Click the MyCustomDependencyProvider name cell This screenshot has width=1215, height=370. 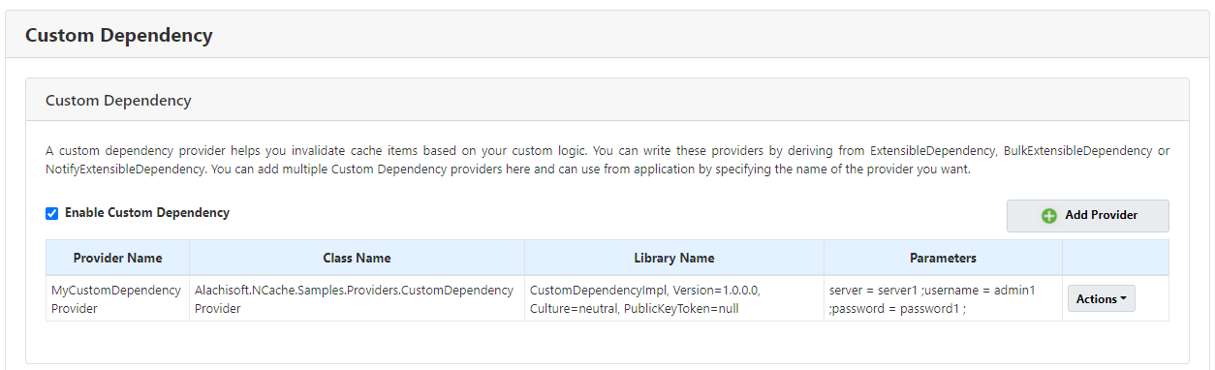pyautogui.click(x=117, y=298)
